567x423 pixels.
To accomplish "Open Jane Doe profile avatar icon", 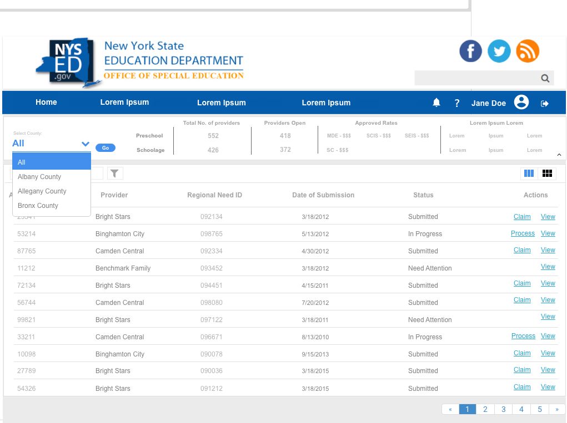I will 521,103.
